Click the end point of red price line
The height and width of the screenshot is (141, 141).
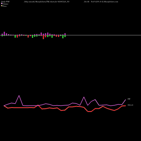pyautogui.click(x=125, y=106)
